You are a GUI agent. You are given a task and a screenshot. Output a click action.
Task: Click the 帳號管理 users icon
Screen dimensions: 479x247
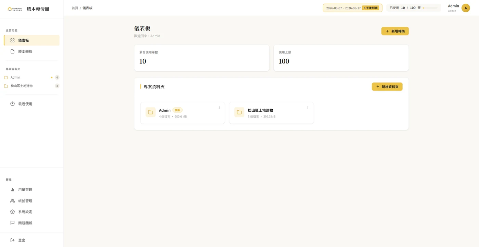(x=12, y=201)
